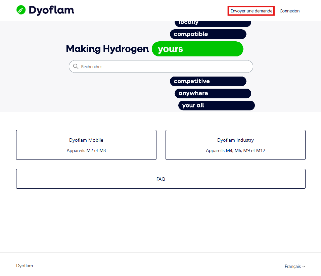Click the 'competitive' dark pill

click(208, 81)
